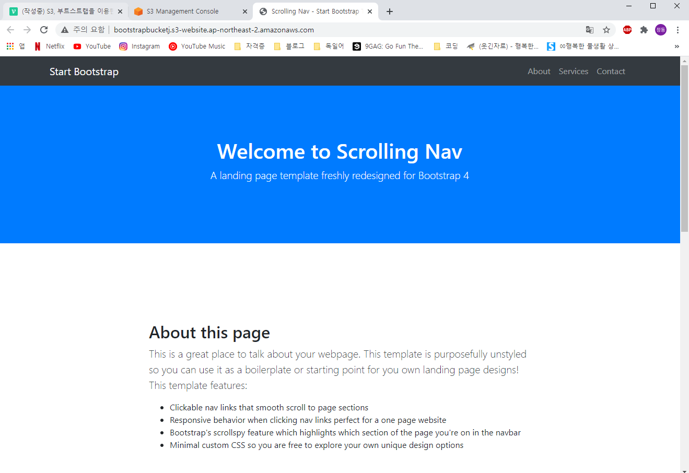Open the Netflix bookmark
The width and height of the screenshot is (689, 473).
(50, 46)
